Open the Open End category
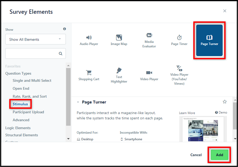The image size is (238, 167). coord(21,88)
